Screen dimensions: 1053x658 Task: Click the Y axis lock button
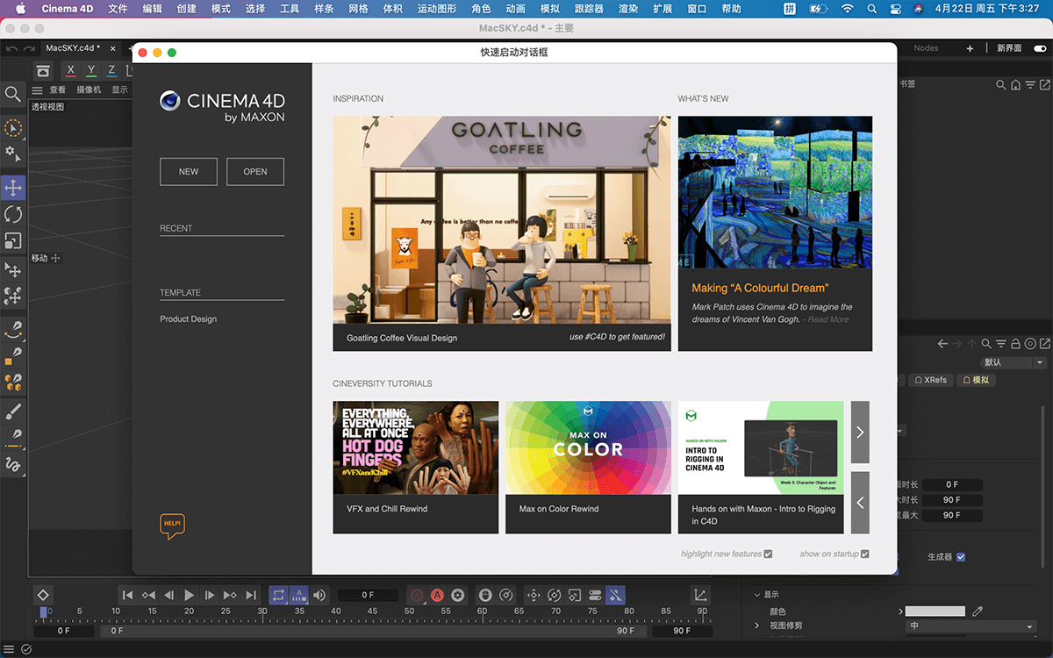(x=91, y=70)
